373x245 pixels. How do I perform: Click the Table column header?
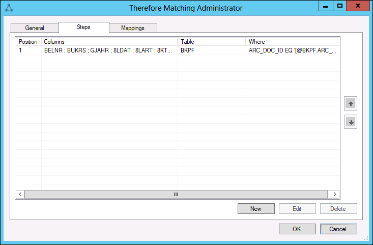click(211, 41)
